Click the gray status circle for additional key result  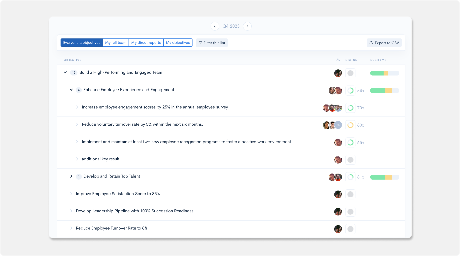coord(350,160)
